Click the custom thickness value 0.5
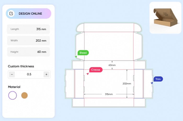The image size is (183, 121). 29,74
